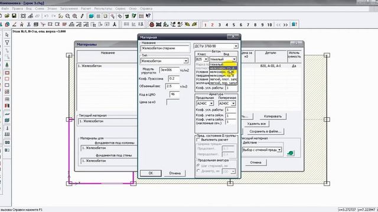Choose тяжелый in the Вид list
The height and width of the screenshot is (212, 378).
(223, 64)
